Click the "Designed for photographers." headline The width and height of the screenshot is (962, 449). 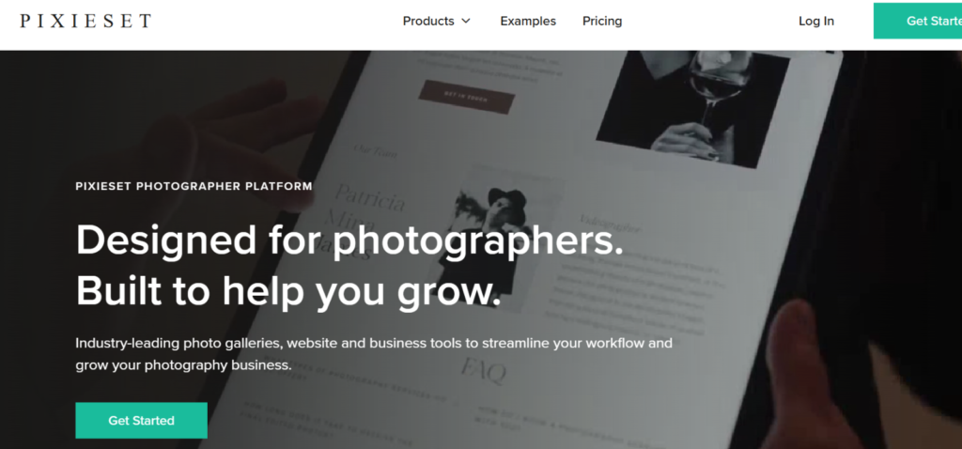(x=349, y=240)
